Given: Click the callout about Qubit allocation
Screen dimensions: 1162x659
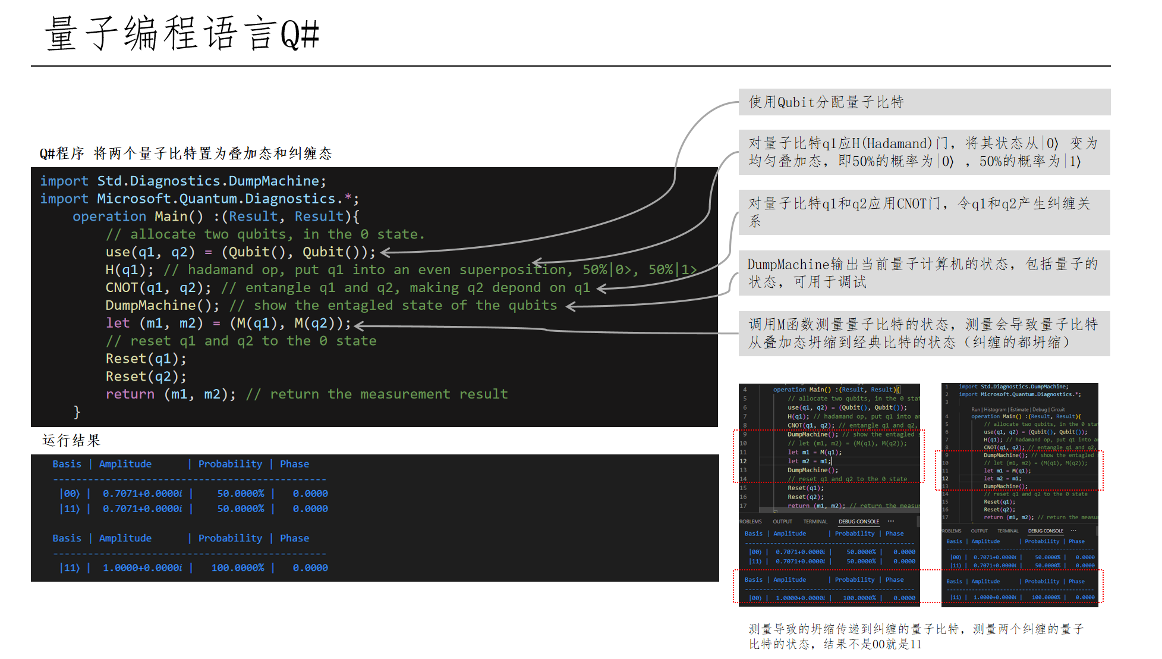Looking at the screenshot, I should [924, 102].
